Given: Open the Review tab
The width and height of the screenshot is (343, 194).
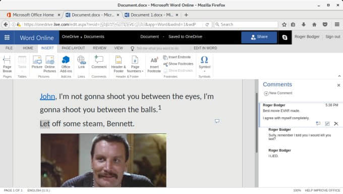Looking at the screenshot, I should pos(99,48).
